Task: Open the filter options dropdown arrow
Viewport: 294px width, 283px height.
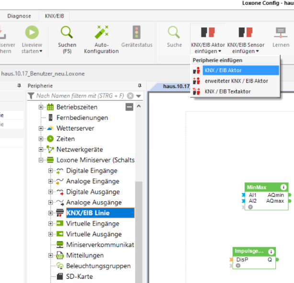Action: click(x=138, y=96)
